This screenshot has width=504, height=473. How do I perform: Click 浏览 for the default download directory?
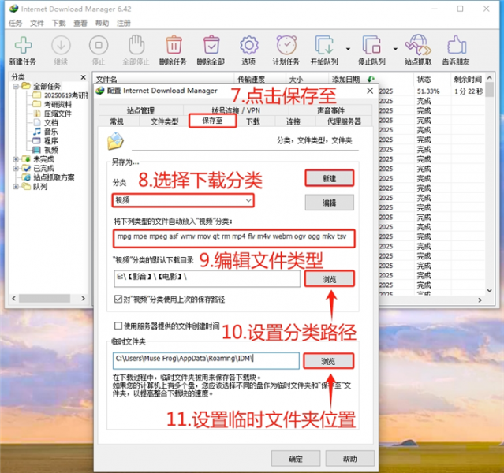330,279
